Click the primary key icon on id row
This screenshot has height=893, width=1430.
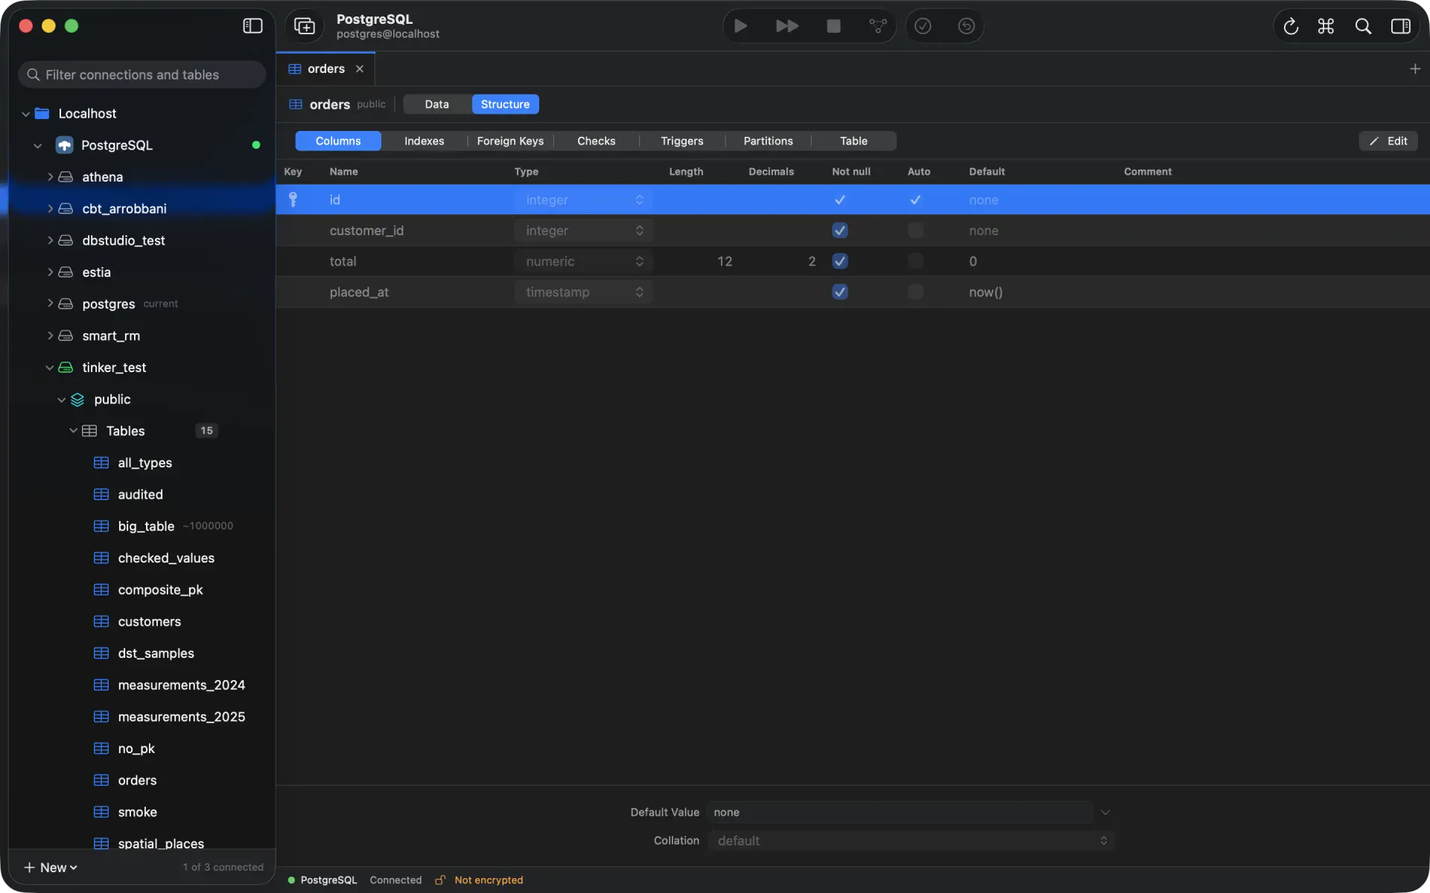[x=293, y=199]
